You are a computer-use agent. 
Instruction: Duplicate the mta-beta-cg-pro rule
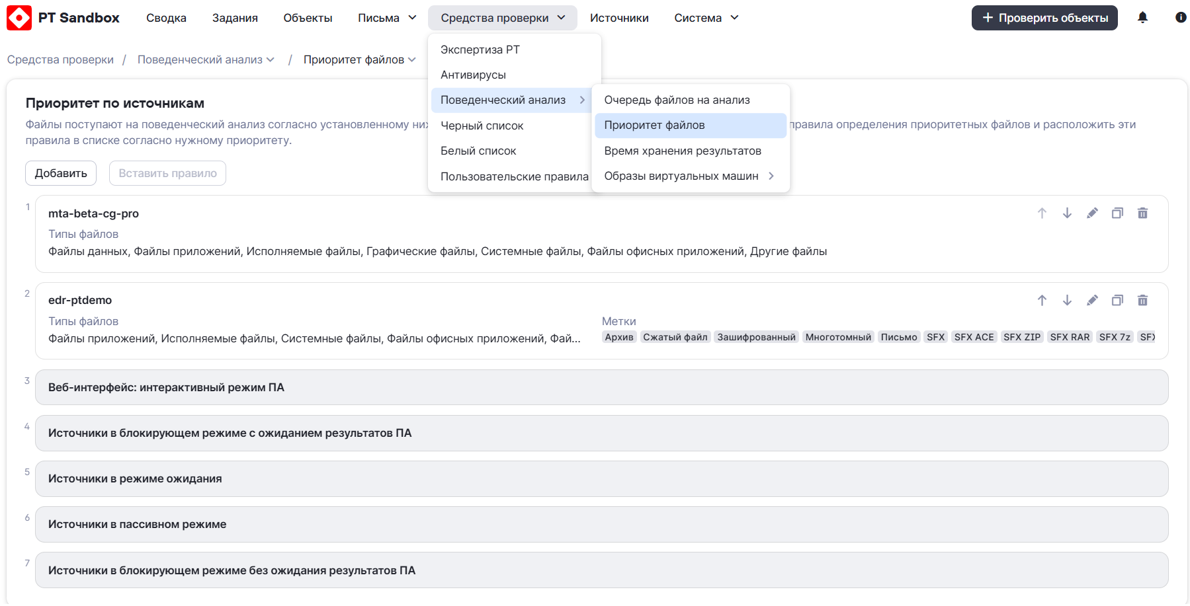click(1117, 213)
